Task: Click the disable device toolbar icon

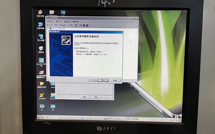Action: coord(84,25)
